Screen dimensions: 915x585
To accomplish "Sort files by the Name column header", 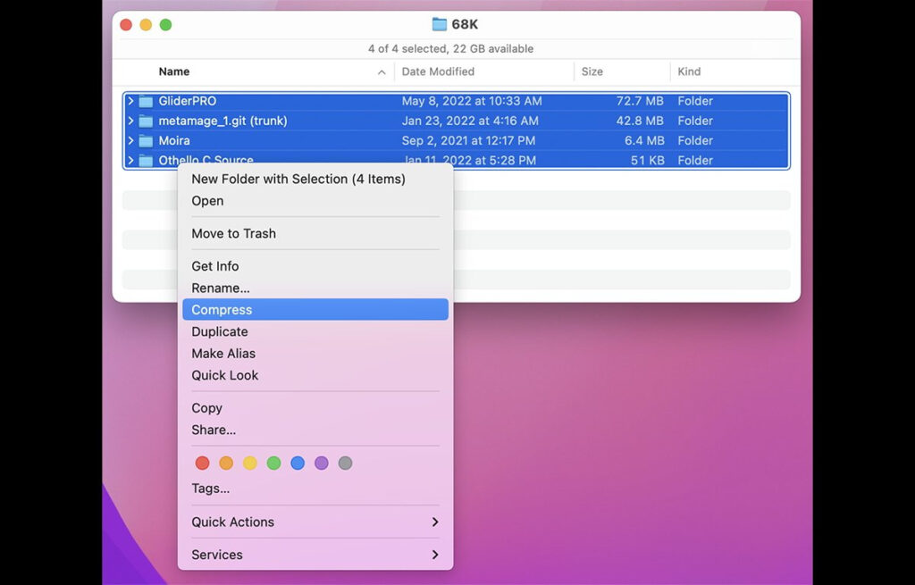I will (x=174, y=72).
